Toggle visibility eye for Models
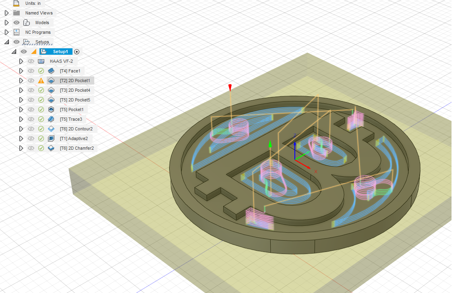This screenshot has width=464, height=293. coord(17,23)
